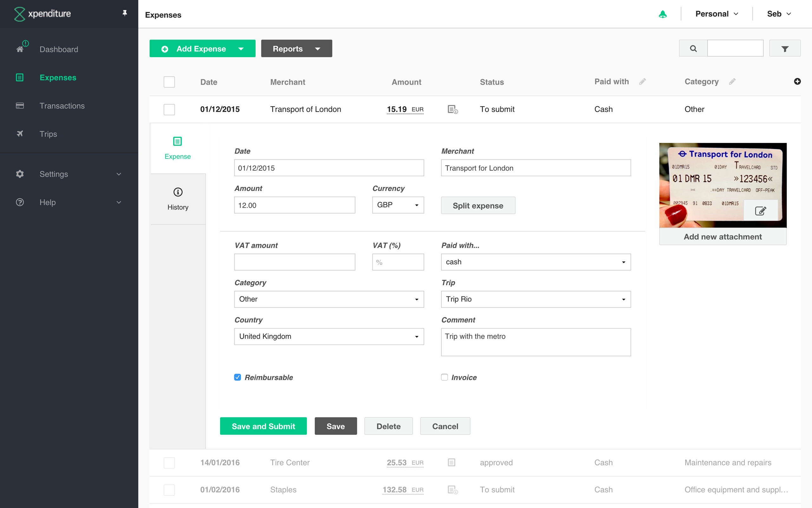The height and width of the screenshot is (508, 812).
Task: Open Transactions in the sidebar
Action: 62,106
